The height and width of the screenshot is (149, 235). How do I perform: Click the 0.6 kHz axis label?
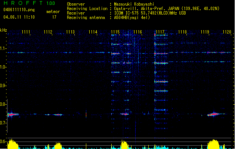click(x=3, y=142)
